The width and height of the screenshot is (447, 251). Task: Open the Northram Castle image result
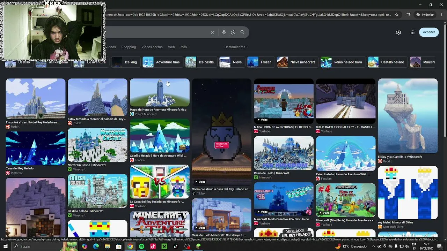coord(97,145)
